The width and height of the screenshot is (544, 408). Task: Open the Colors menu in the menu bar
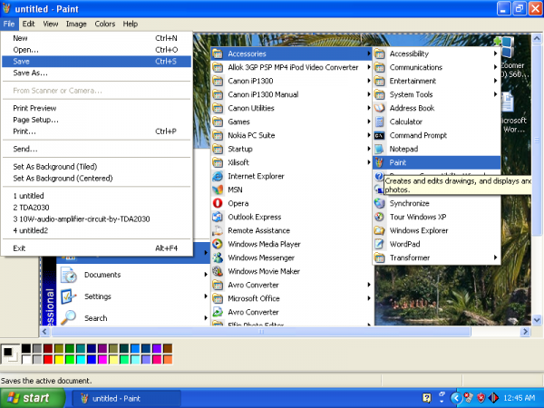(x=105, y=24)
